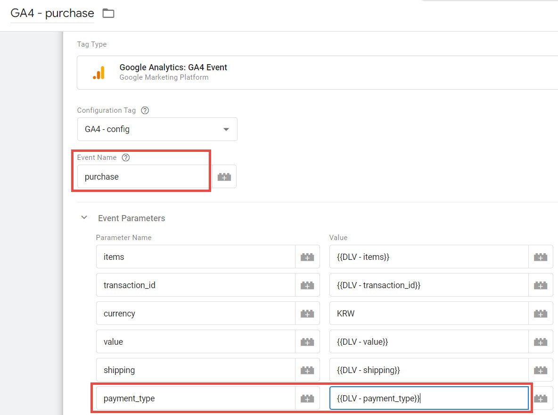Insert variable for value parameter name
Screen dimensions: 558x415
coord(307,341)
